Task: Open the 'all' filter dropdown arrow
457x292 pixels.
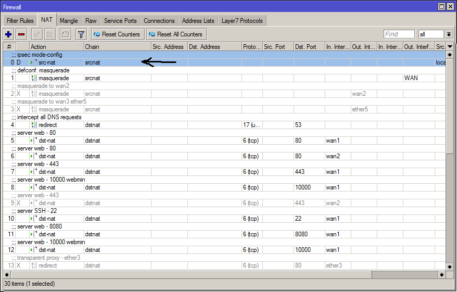Action: tap(449, 34)
